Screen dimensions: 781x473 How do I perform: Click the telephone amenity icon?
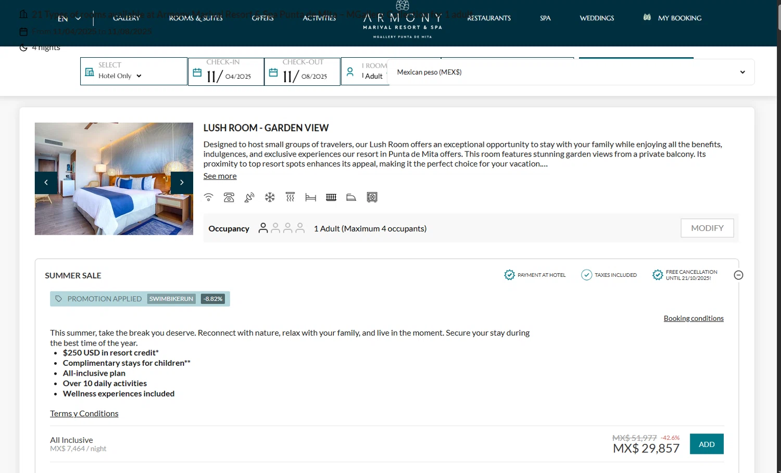tap(229, 197)
